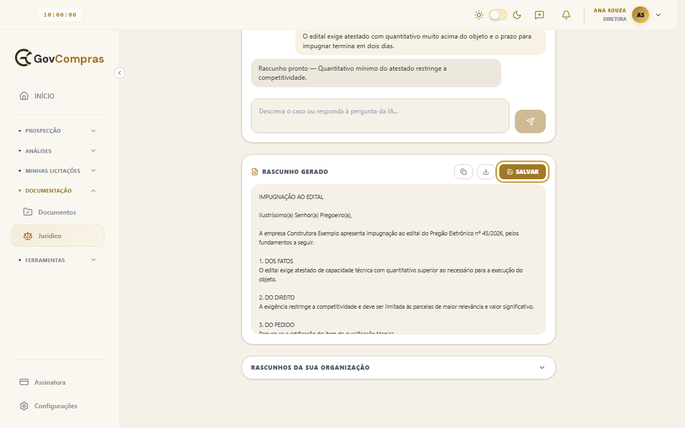Image resolution: width=685 pixels, height=428 pixels.
Task: Click the '1. DOS FATOS' line
Action: [x=276, y=261]
